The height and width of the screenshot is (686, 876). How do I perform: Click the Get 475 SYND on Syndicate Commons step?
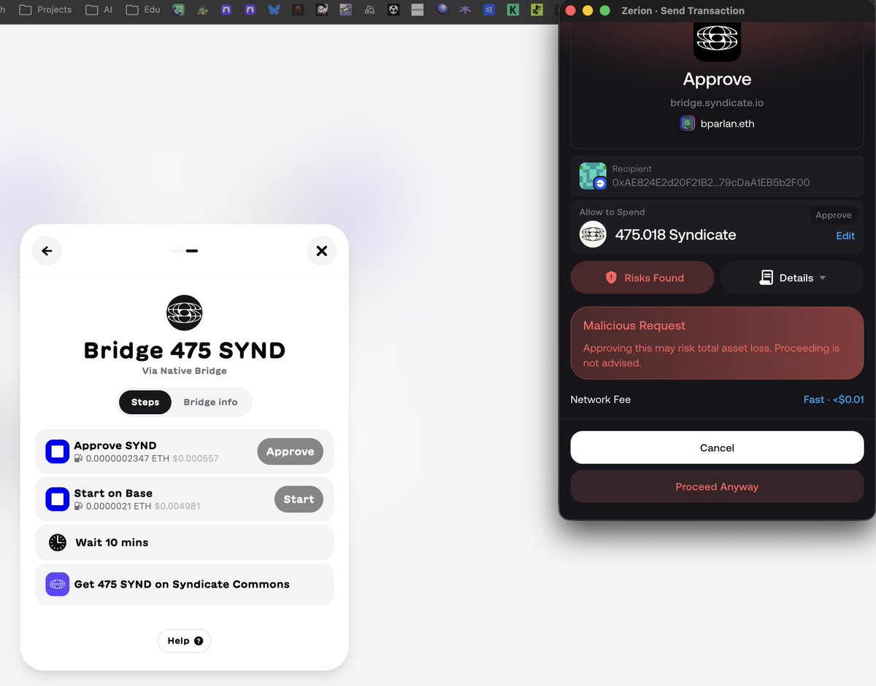coord(184,584)
